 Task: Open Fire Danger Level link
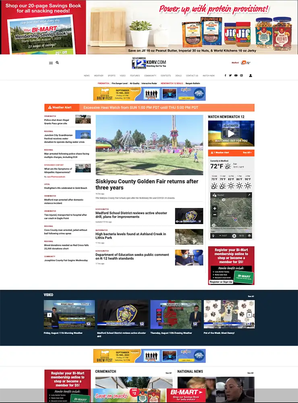click(120, 83)
